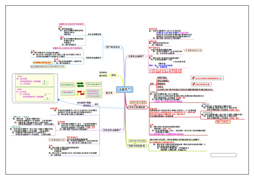The width and height of the screenshot is (254, 180).
Task: Click the pink formula heading above 计提
Action: [71, 24]
